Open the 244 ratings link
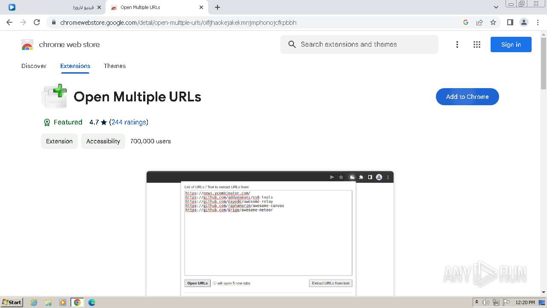The image size is (547, 308). coord(129,122)
